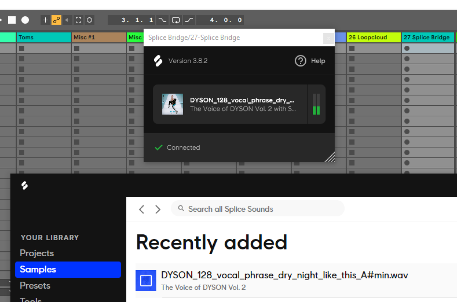Toggle the Loop switch in the transport
The width and height of the screenshot is (457, 302).
(x=176, y=20)
